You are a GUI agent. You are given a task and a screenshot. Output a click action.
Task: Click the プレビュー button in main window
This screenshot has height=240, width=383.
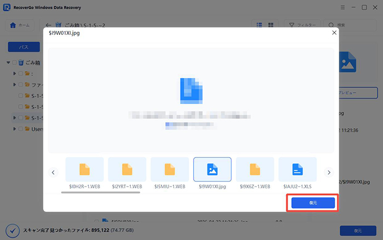point(358,93)
